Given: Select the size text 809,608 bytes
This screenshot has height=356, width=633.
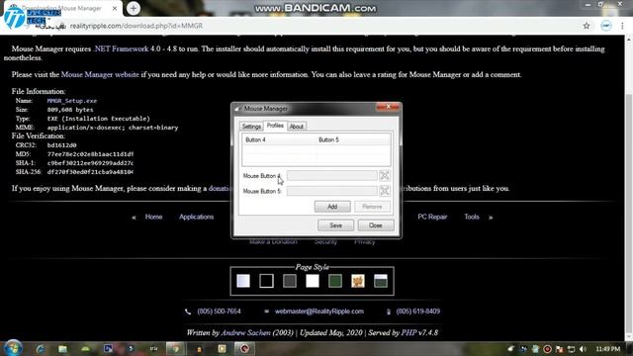Looking at the screenshot, I should [70, 110].
